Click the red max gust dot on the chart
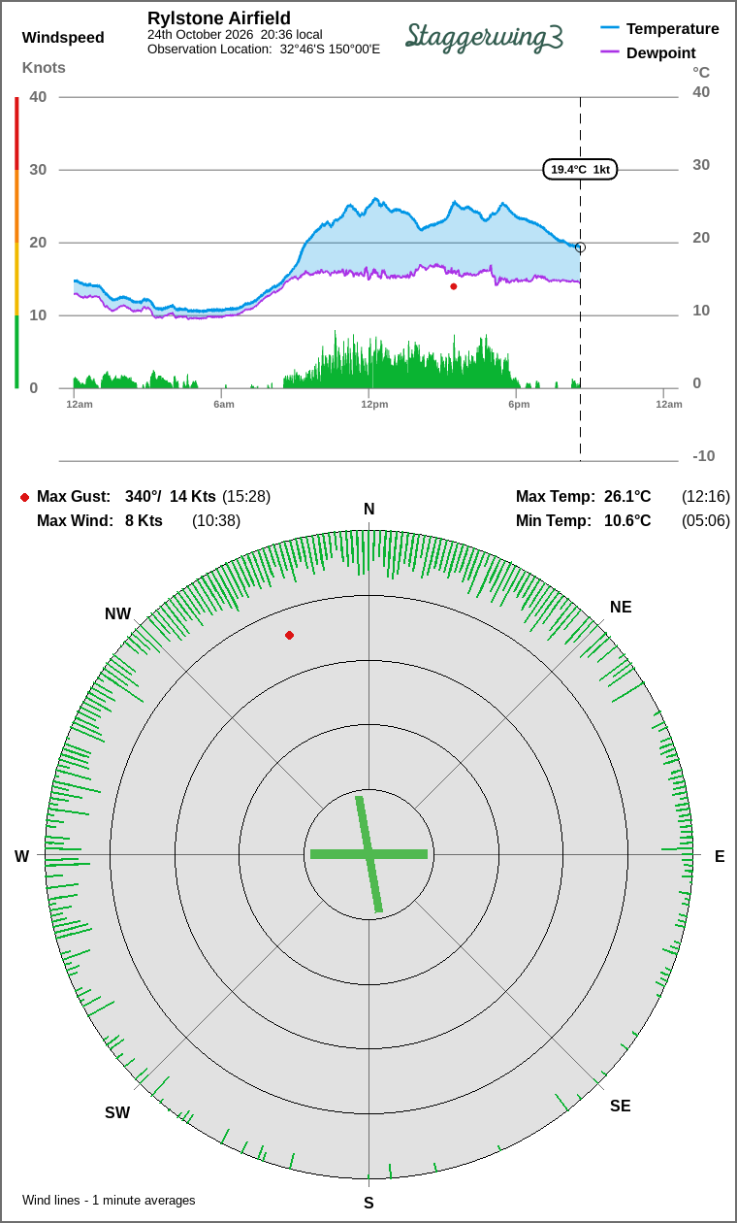The width and height of the screenshot is (737, 1223). pyautogui.click(x=454, y=286)
